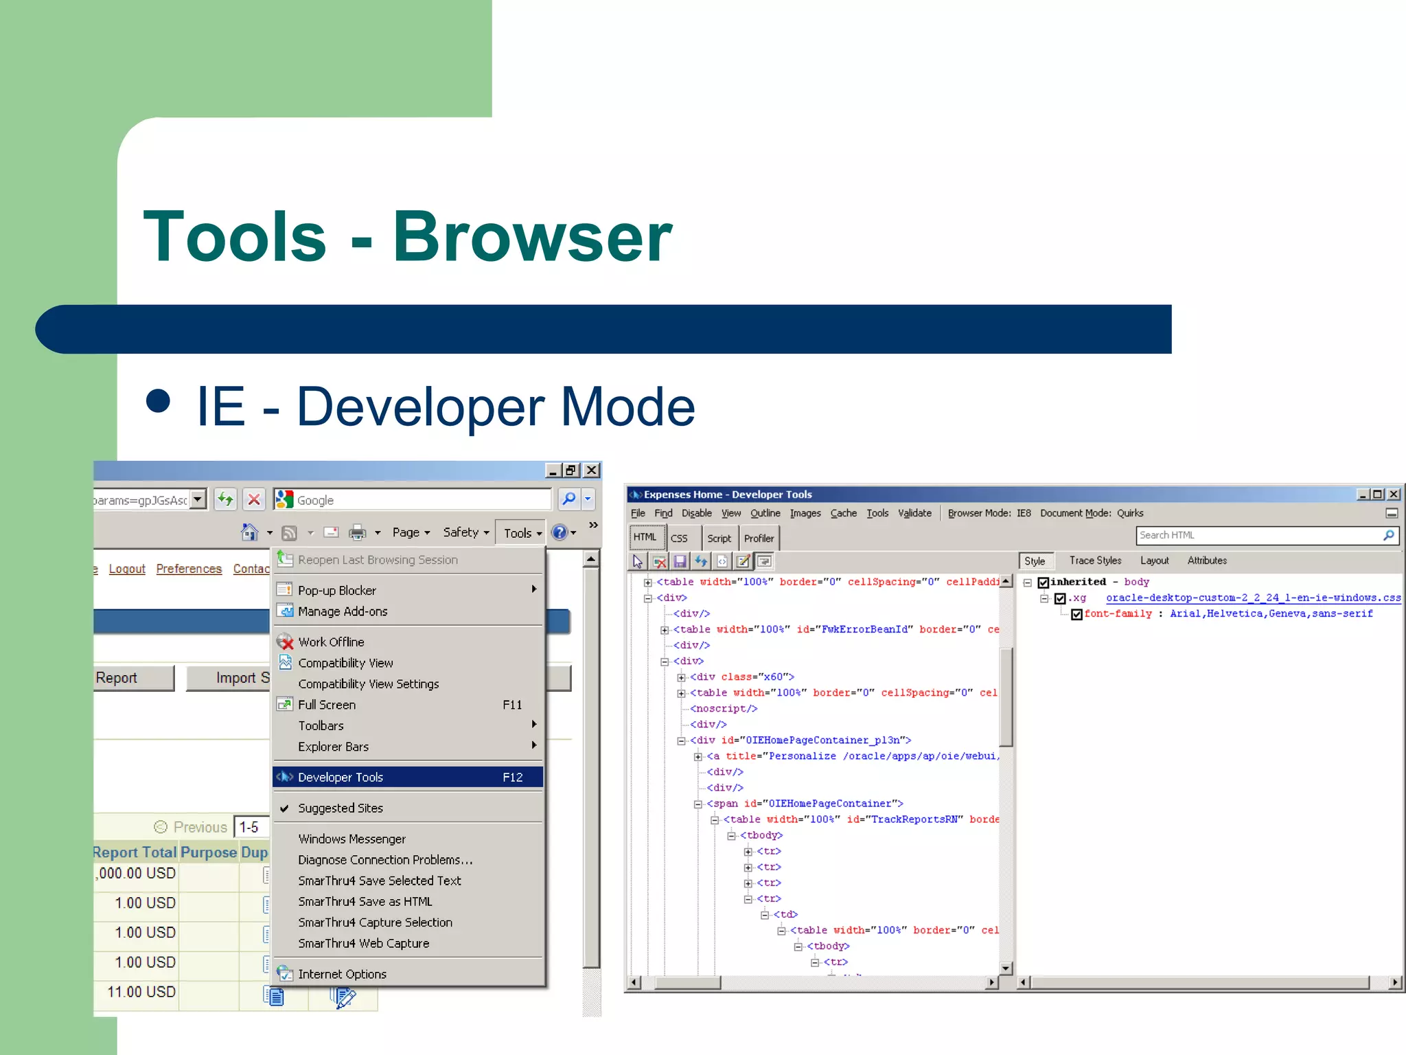Click the Edit pencil icon in Developer Tools
This screenshot has width=1406, height=1055.
pos(743,561)
